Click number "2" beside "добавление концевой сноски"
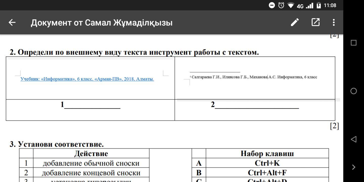 [26, 173]
